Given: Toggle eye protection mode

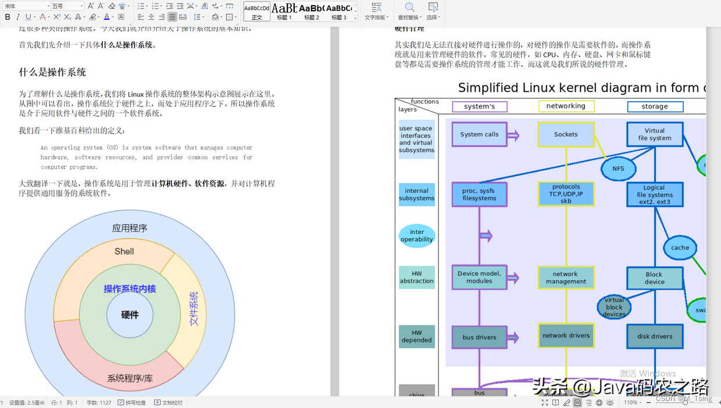Looking at the screenshot, I should 610,402.
